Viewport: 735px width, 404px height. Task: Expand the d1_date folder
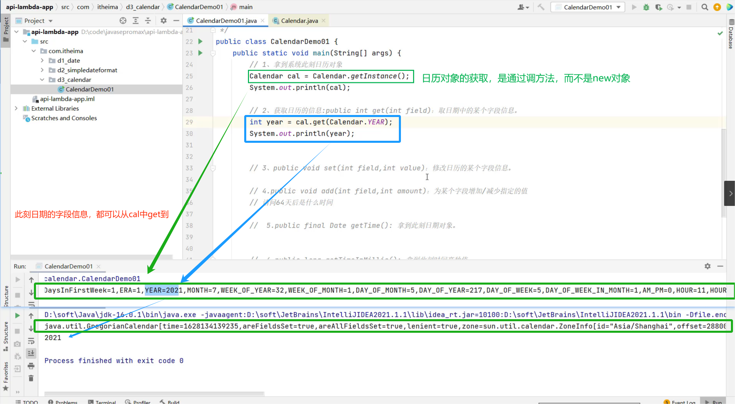(x=42, y=60)
